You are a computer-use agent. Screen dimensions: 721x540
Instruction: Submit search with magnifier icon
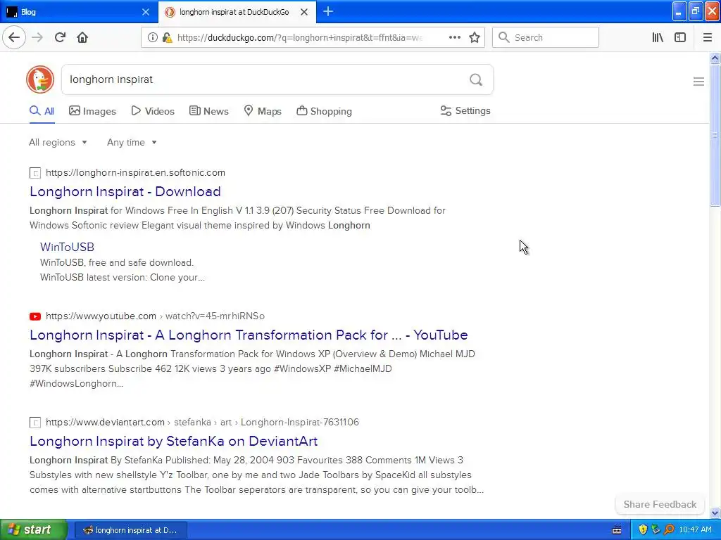tap(476, 80)
